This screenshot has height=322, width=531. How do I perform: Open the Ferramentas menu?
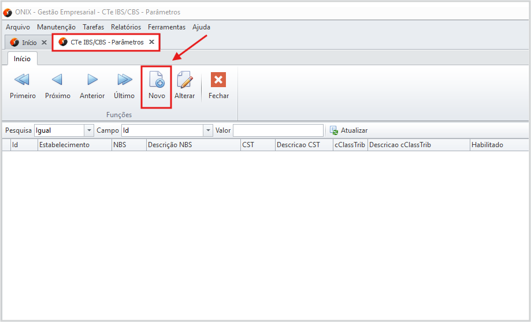(x=166, y=27)
